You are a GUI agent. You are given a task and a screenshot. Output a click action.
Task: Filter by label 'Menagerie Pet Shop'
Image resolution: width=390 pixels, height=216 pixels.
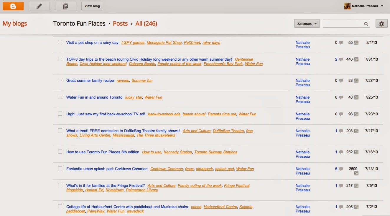coord(164,43)
